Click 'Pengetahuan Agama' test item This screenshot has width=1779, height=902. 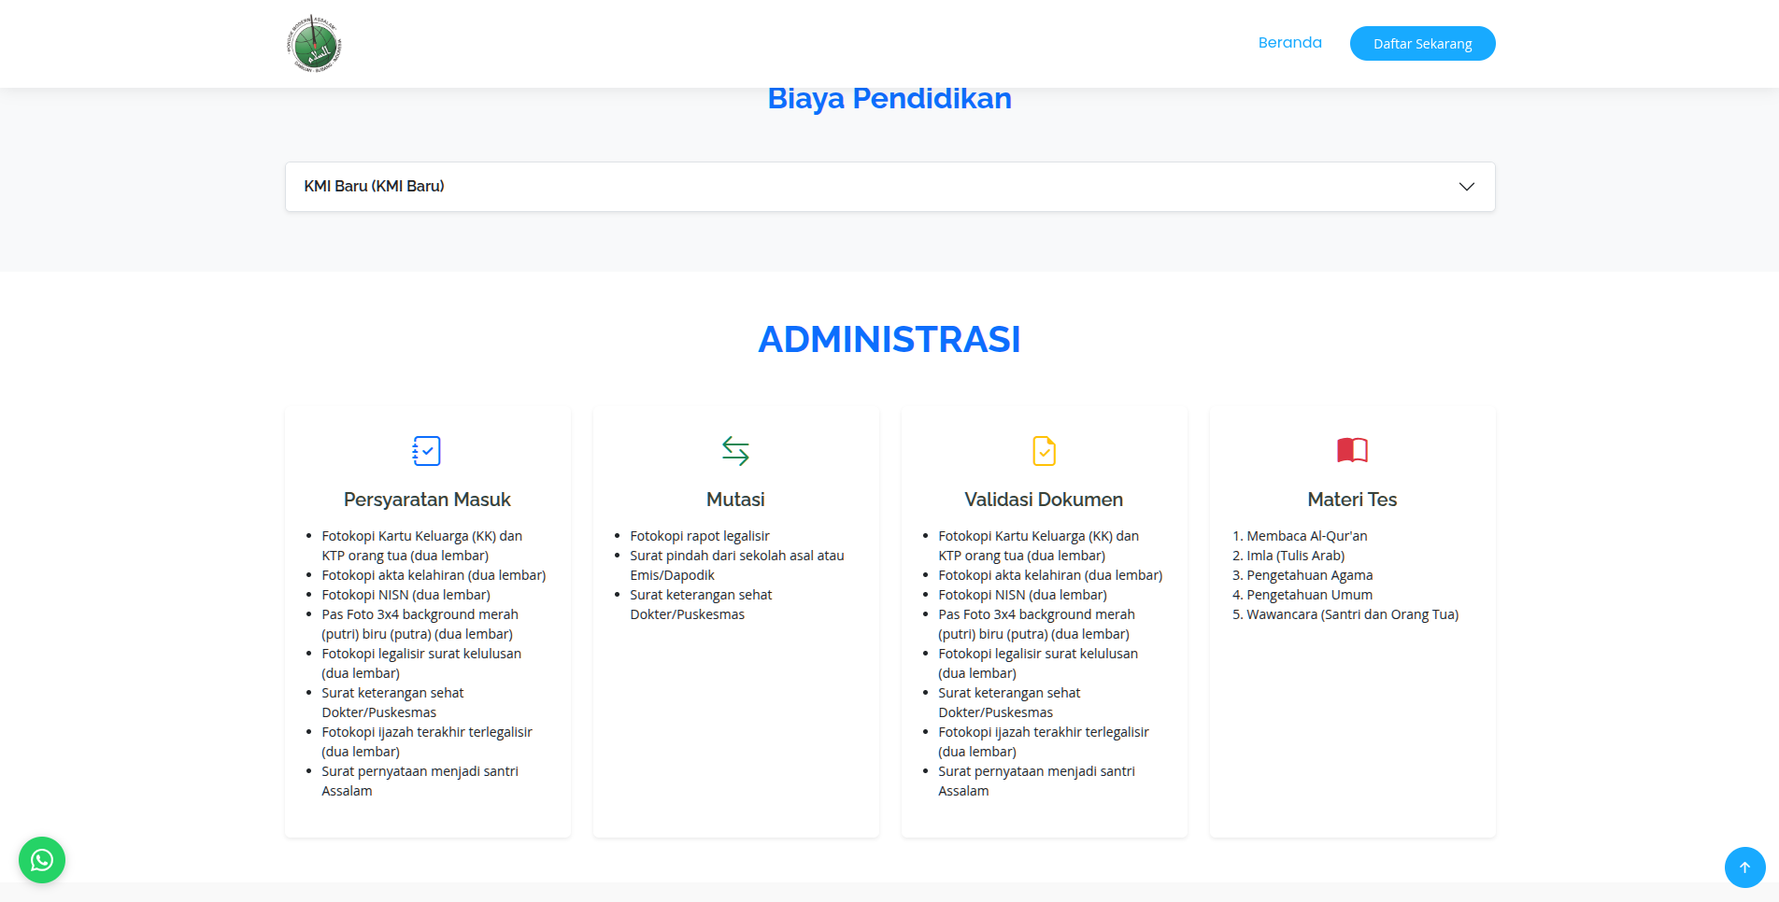coord(1309,575)
